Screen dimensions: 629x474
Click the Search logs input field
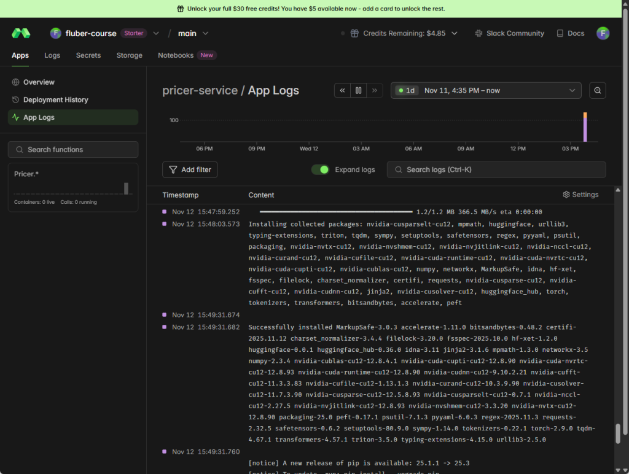point(496,169)
